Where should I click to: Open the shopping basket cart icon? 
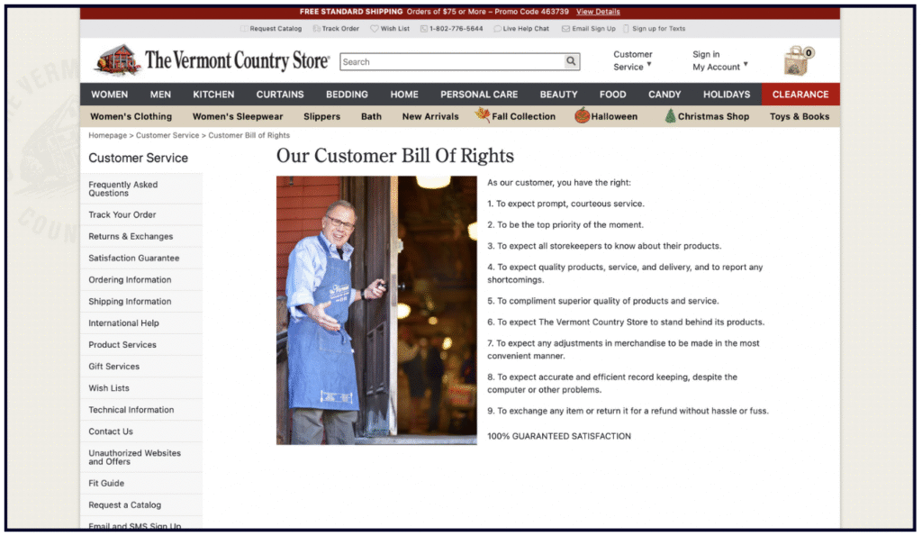(x=797, y=61)
